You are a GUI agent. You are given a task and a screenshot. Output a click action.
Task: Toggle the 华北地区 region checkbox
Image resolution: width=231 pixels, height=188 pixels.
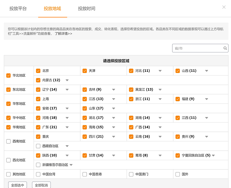tap(8, 75)
